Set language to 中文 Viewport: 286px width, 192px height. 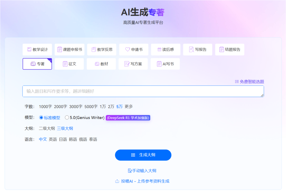[43, 140]
